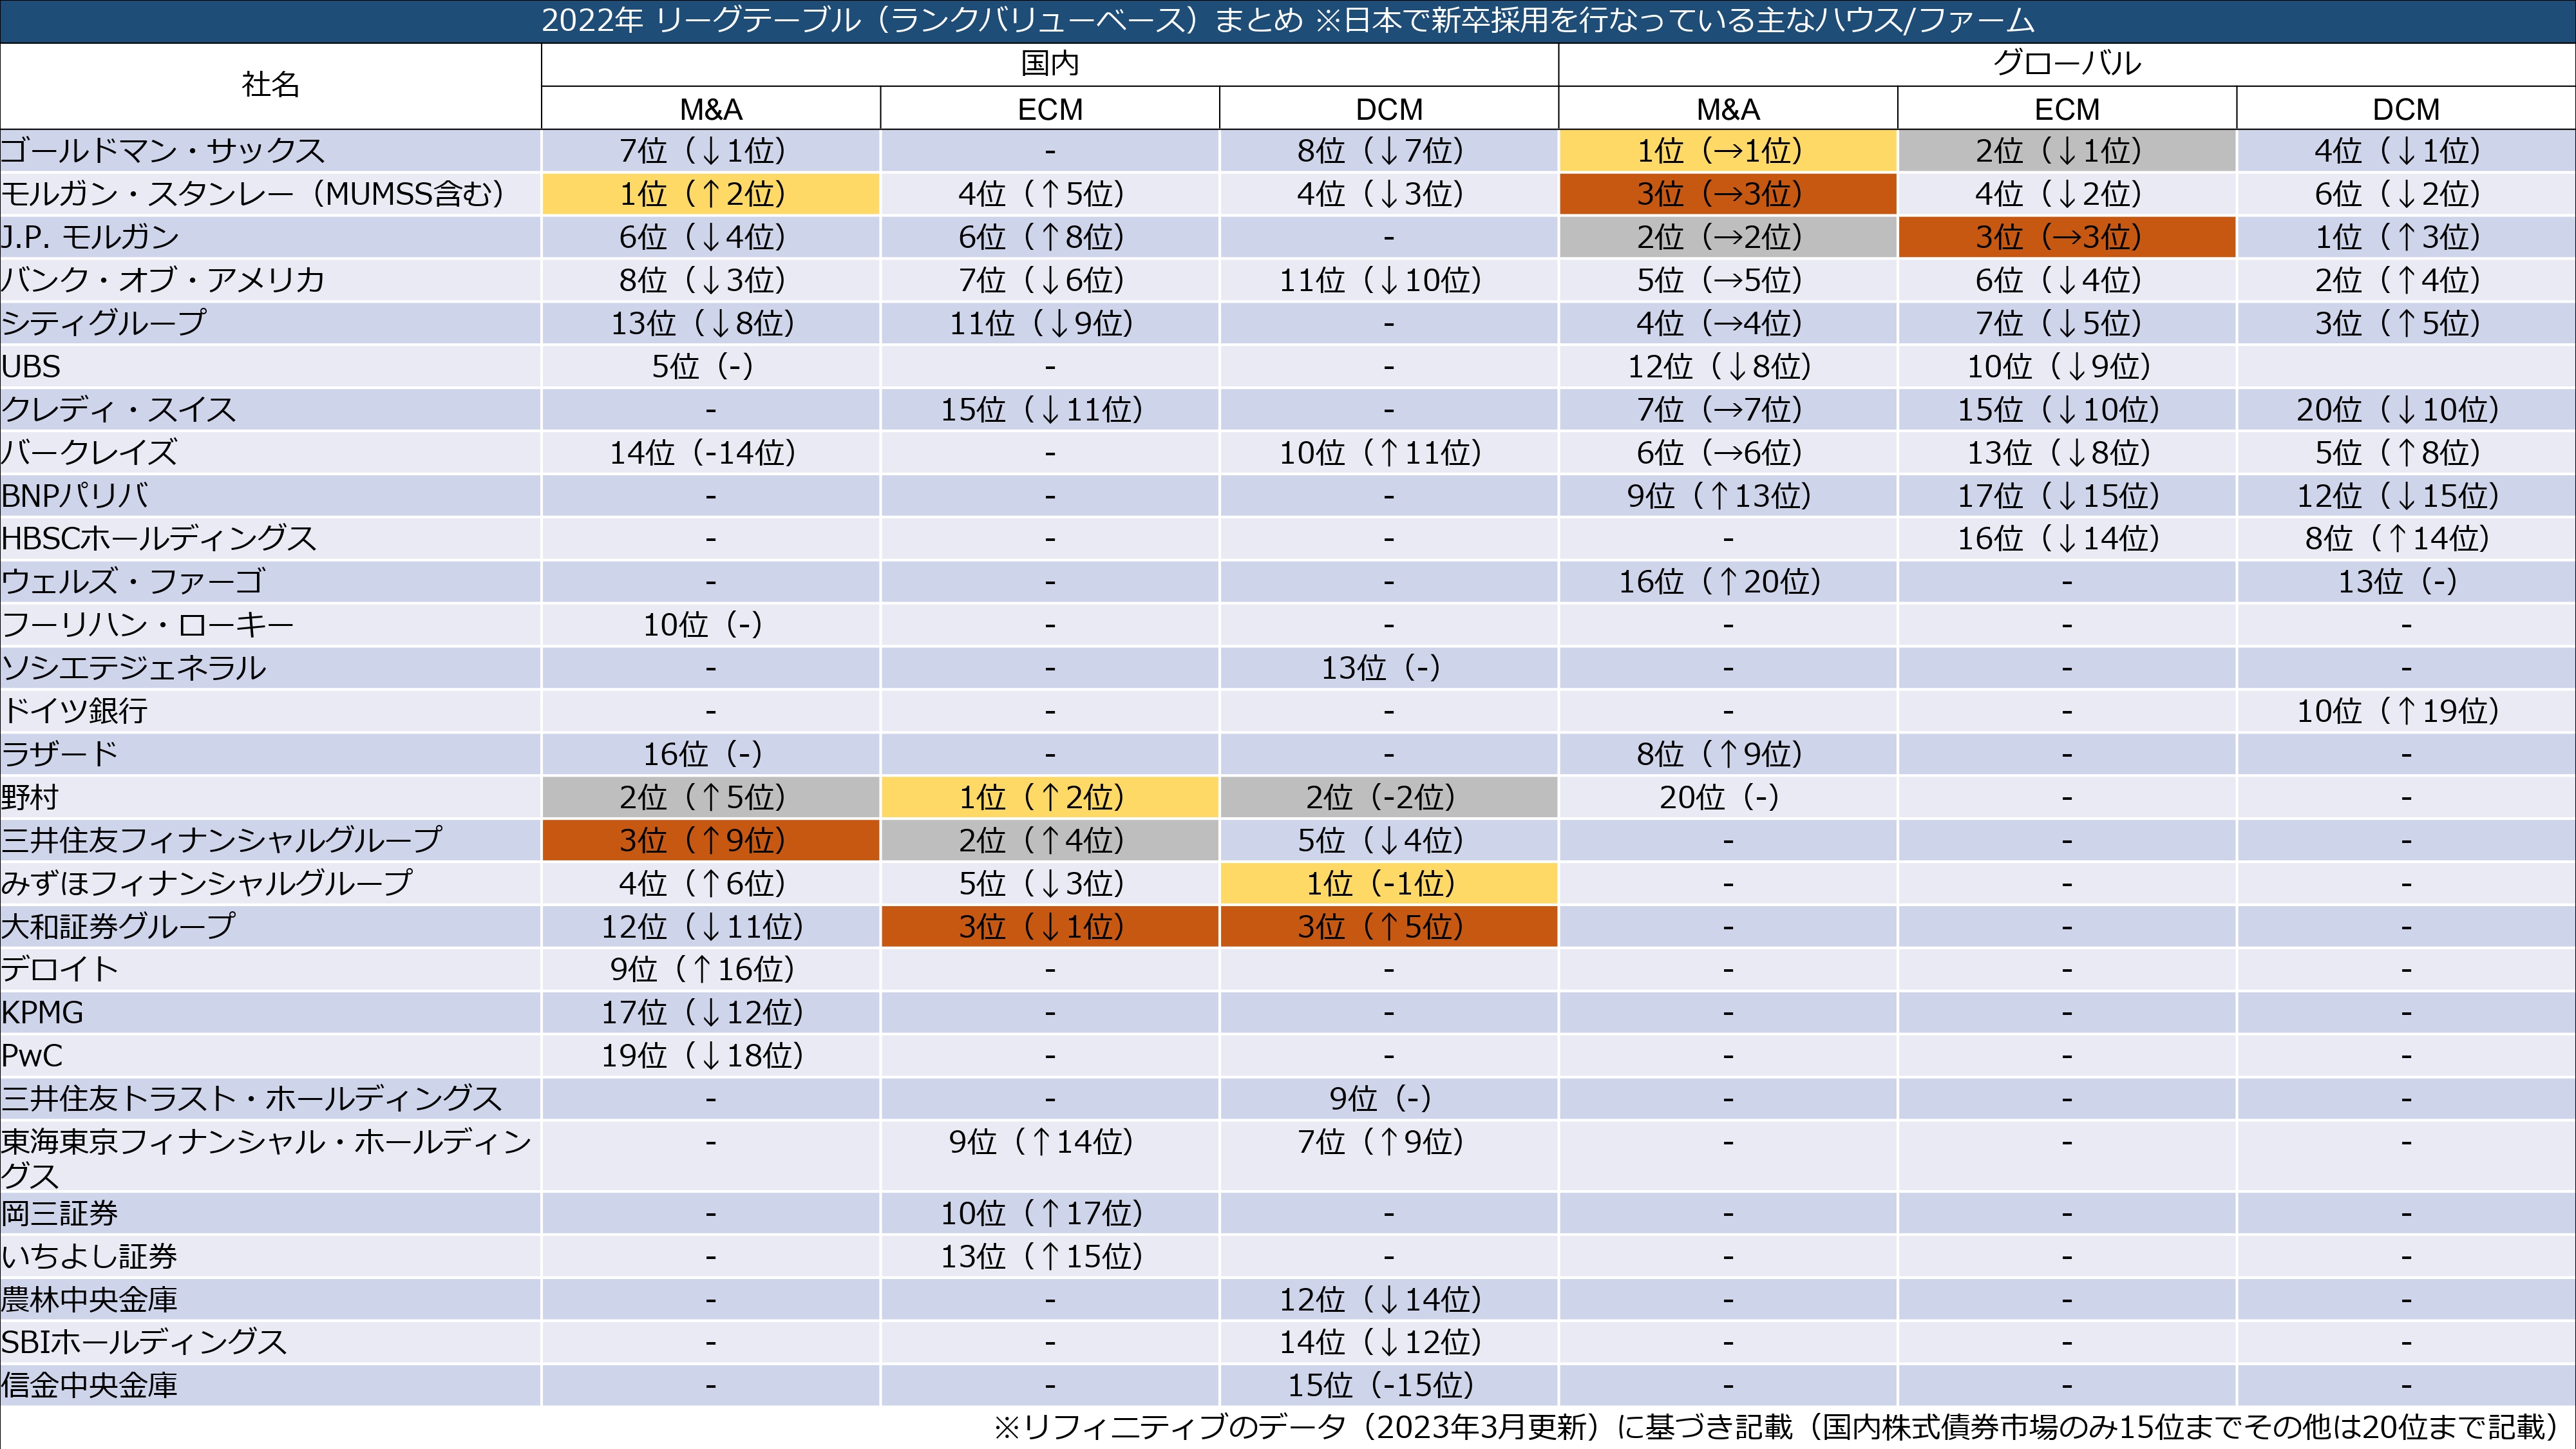
Task: Click the gray 2位（↓1位） cell for ゴールドマン・サックス
Action: click(2066, 151)
